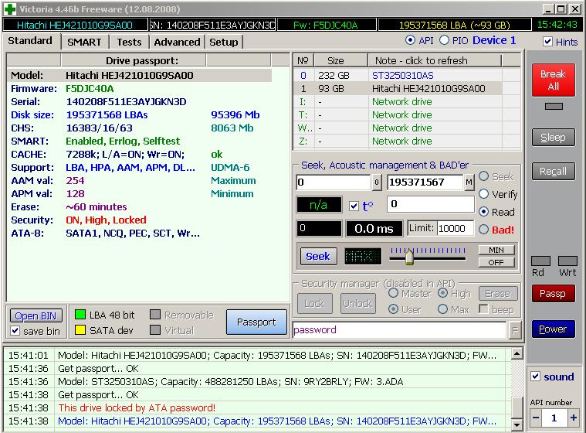Image resolution: width=586 pixels, height=433 pixels.
Task: Click the Passp button
Action: tap(553, 293)
